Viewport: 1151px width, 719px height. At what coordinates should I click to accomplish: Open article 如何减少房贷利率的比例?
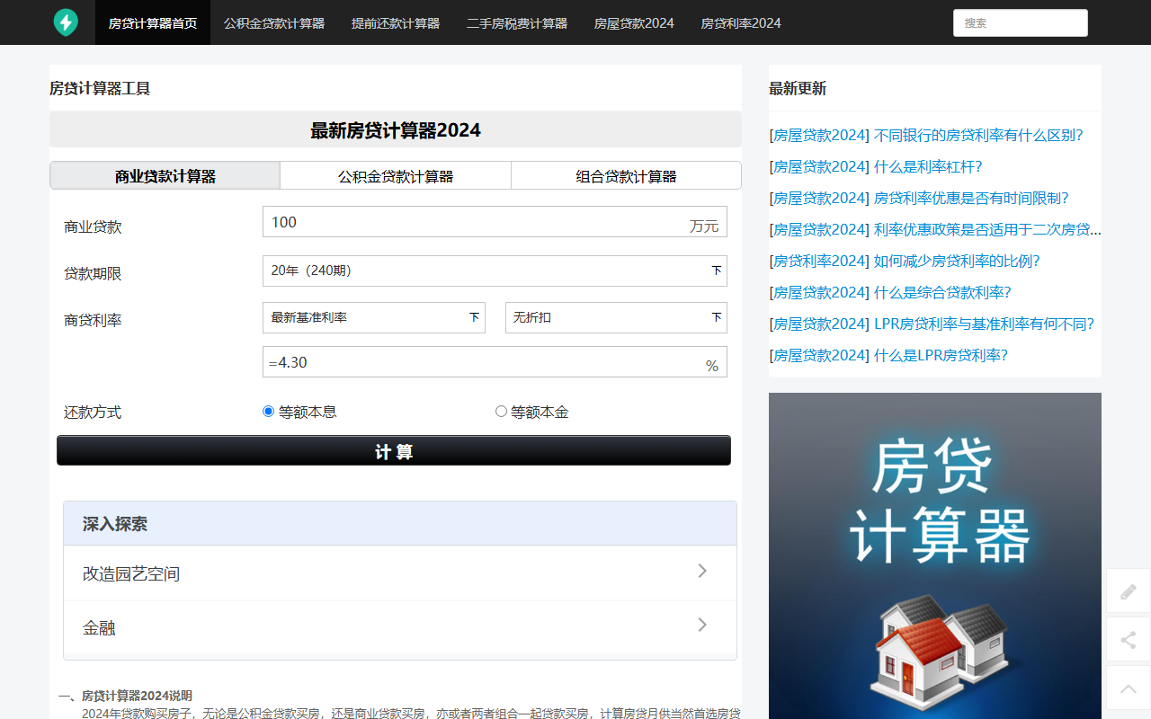[957, 261]
